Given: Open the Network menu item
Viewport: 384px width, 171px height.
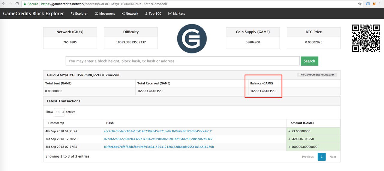Looking at the screenshot, I should [x=130, y=13].
